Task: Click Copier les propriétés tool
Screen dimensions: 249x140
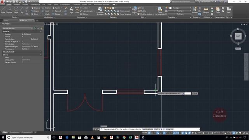Action: click(160, 11)
